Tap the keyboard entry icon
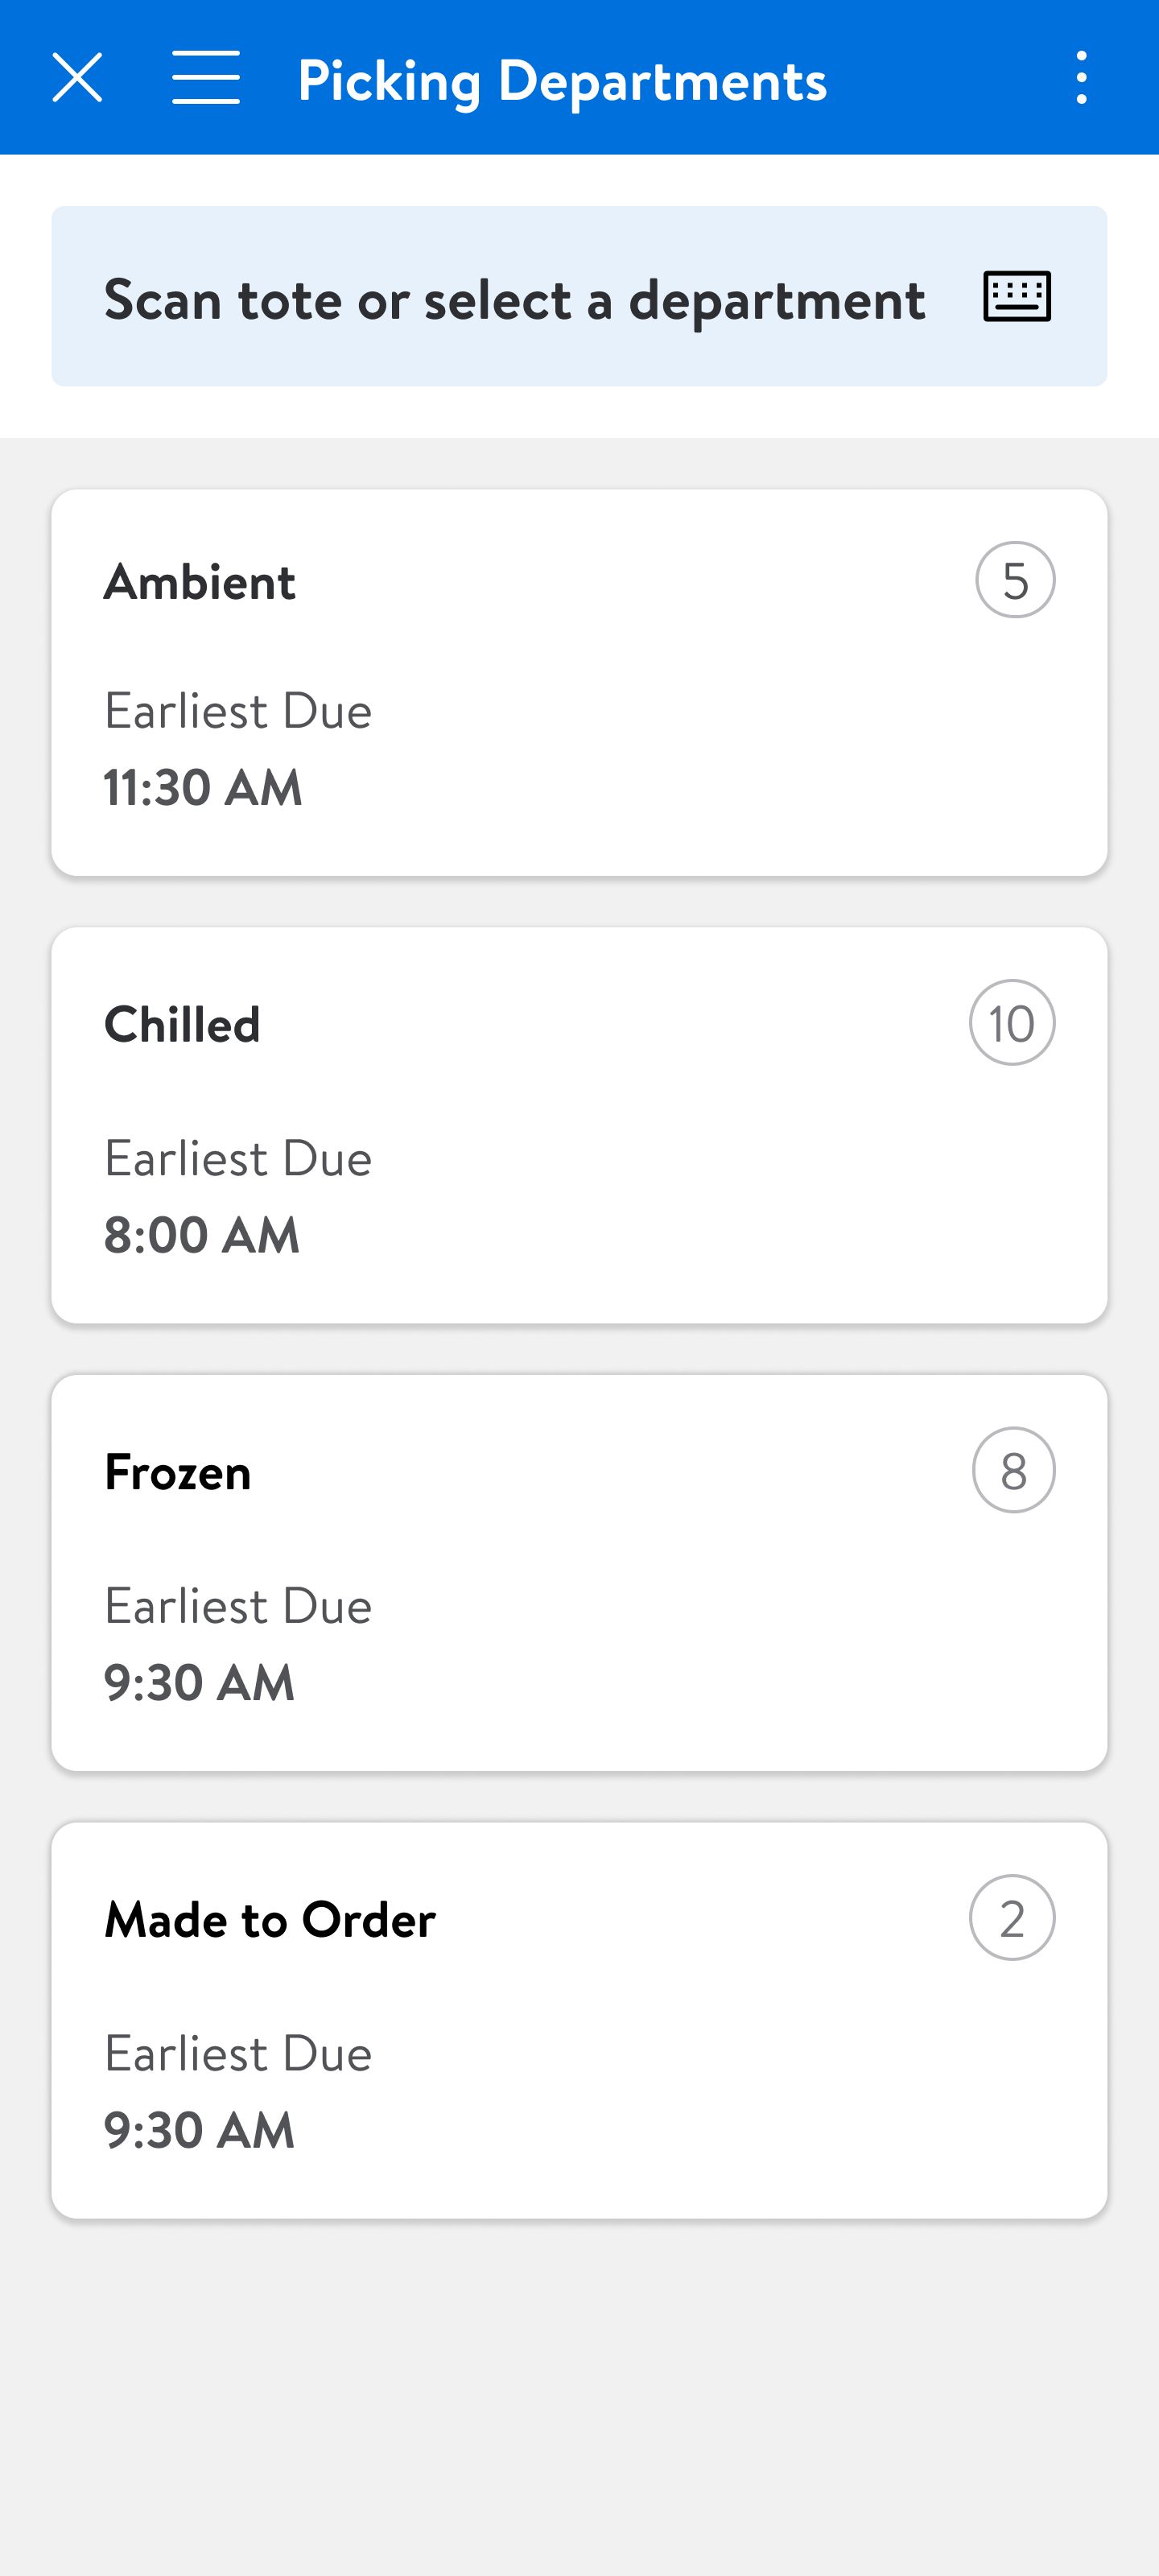Screen dimensions: 1159x2576 (x=1017, y=297)
